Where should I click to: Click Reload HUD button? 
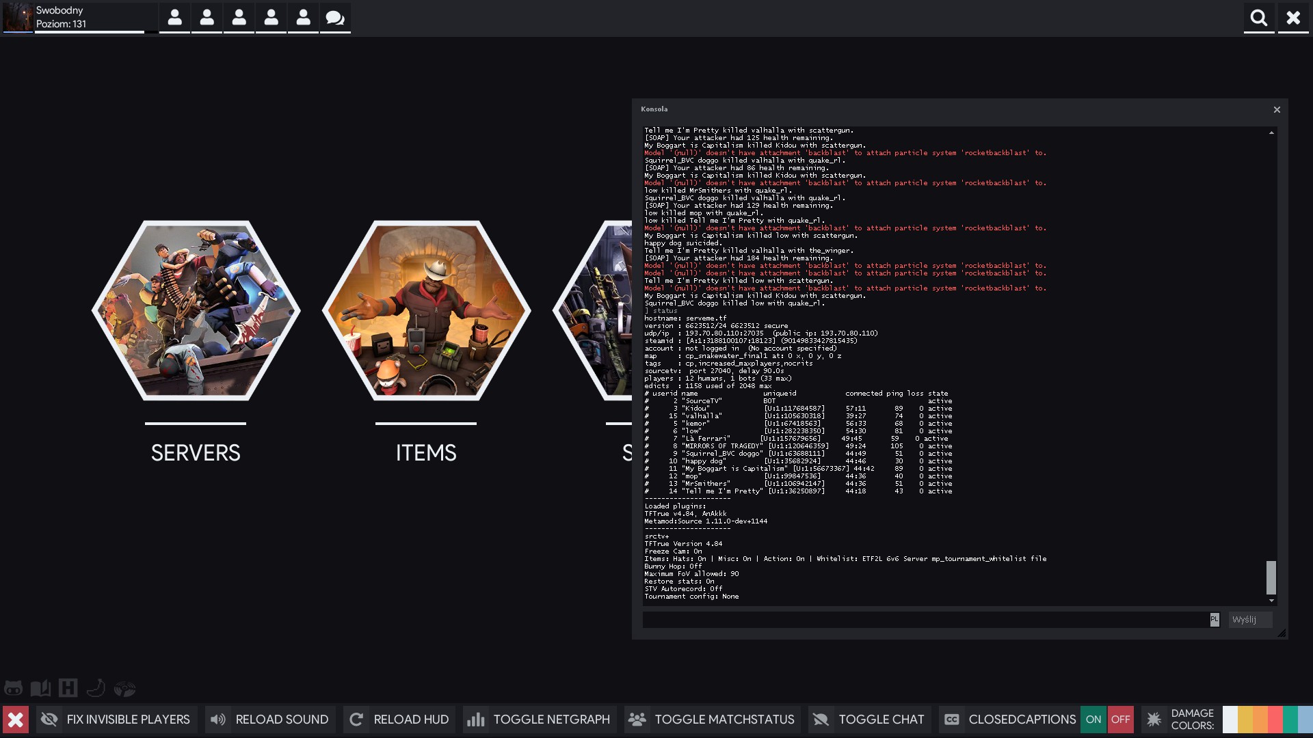tap(399, 720)
